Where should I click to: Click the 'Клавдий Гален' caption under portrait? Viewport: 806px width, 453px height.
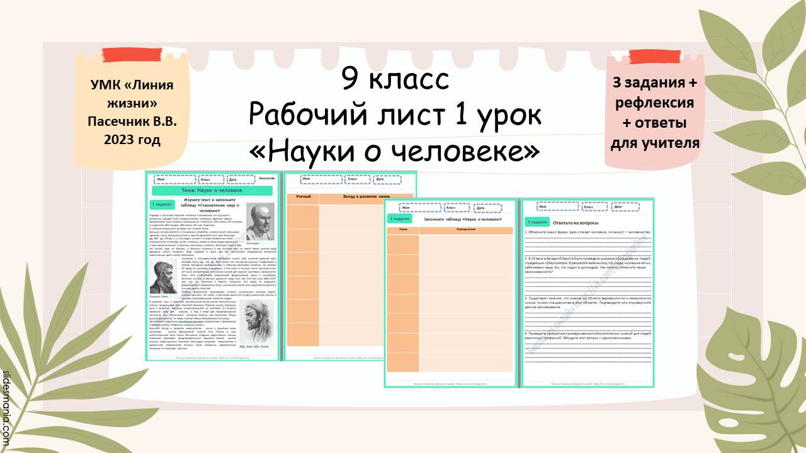160,296
